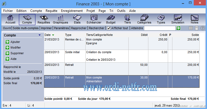Open the Page menu

pyautogui.click(x=102, y=11)
